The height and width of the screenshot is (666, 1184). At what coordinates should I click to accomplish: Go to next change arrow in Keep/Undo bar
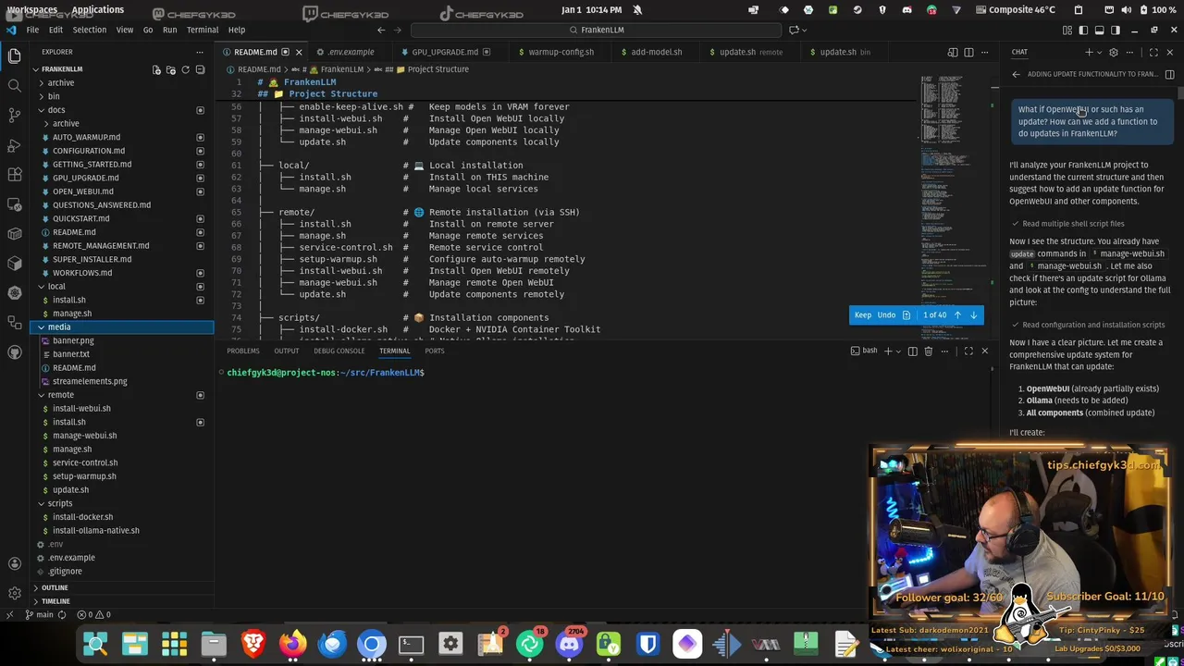click(x=973, y=315)
